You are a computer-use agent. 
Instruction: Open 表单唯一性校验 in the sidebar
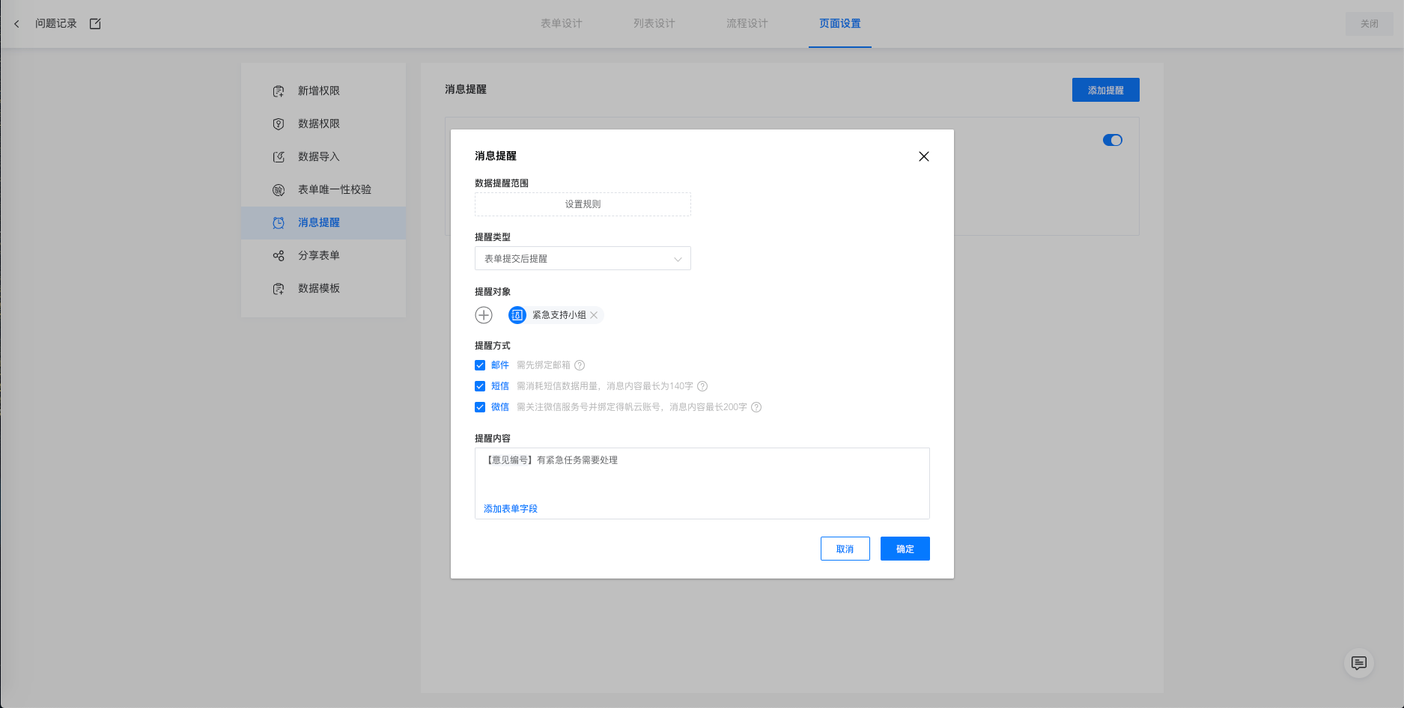tap(323, 190)
